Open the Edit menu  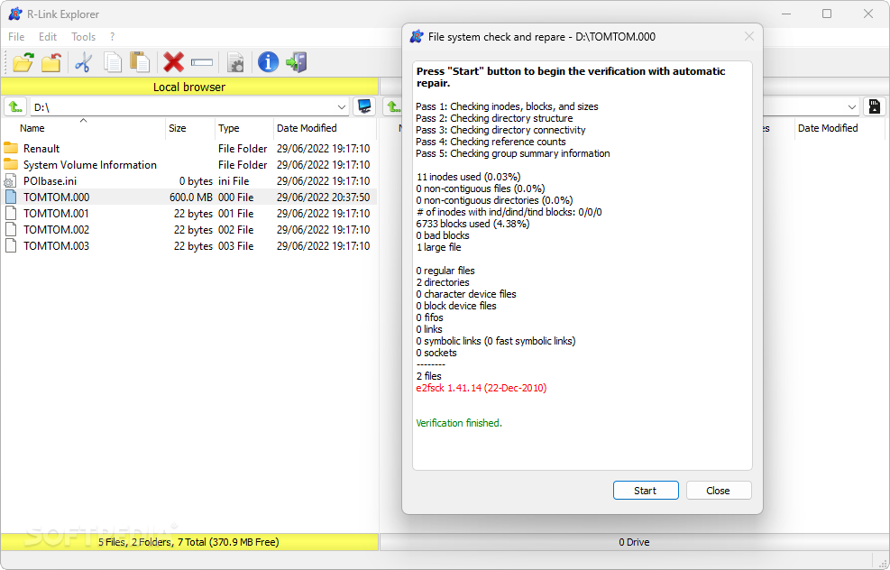(48, 37)
